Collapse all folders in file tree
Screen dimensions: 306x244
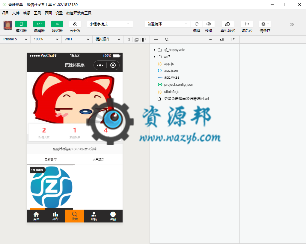click(222, 40)
